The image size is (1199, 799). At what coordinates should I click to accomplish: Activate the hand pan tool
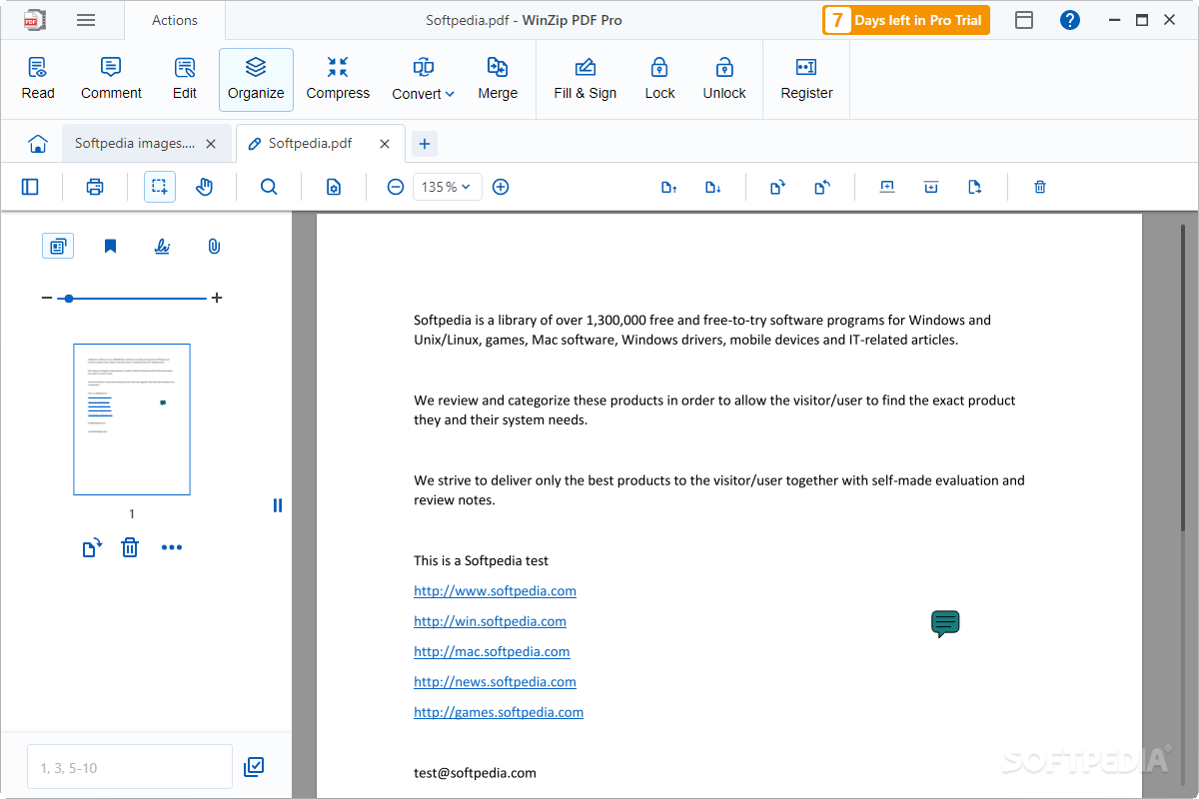coord(205,187)
